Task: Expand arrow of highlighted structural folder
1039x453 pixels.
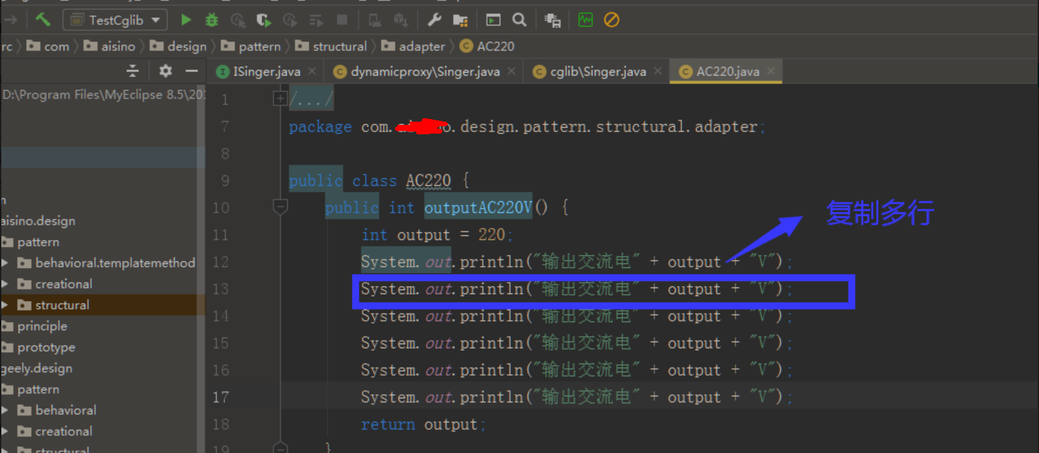Action: click(x=6, y=305)
